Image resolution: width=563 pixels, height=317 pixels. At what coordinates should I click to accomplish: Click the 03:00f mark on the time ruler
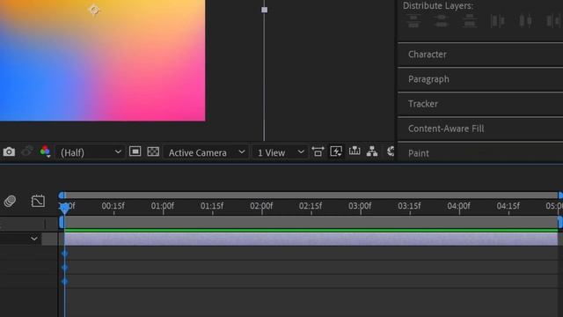pyautogui.click(x=360, y=206)
